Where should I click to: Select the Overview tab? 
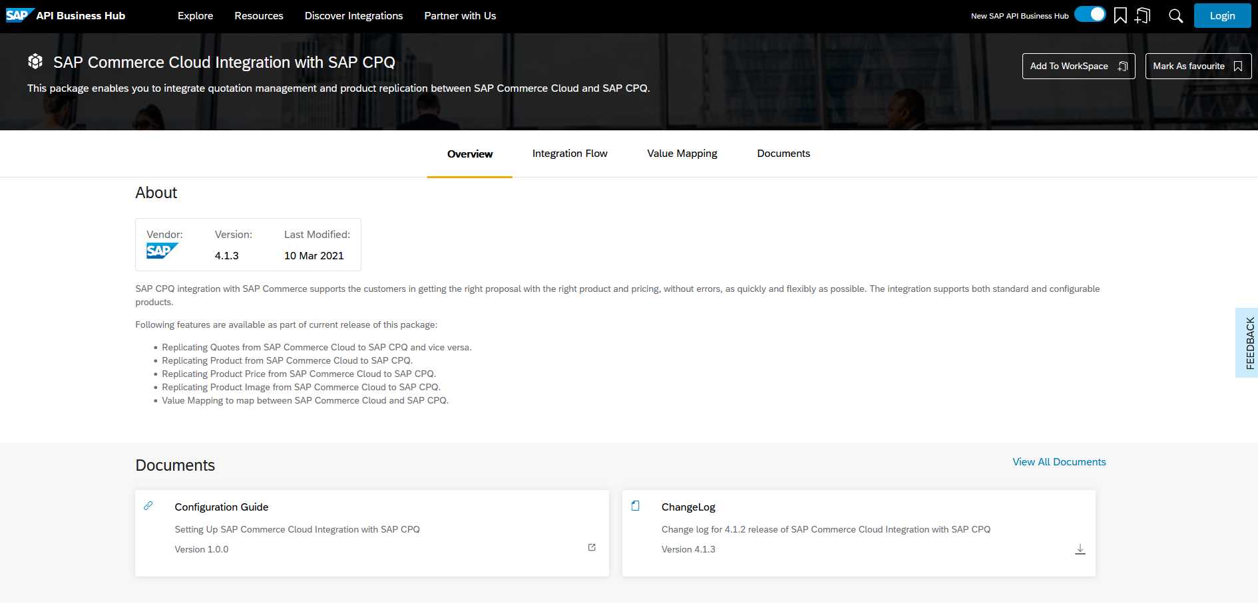[x=470, y=154]
